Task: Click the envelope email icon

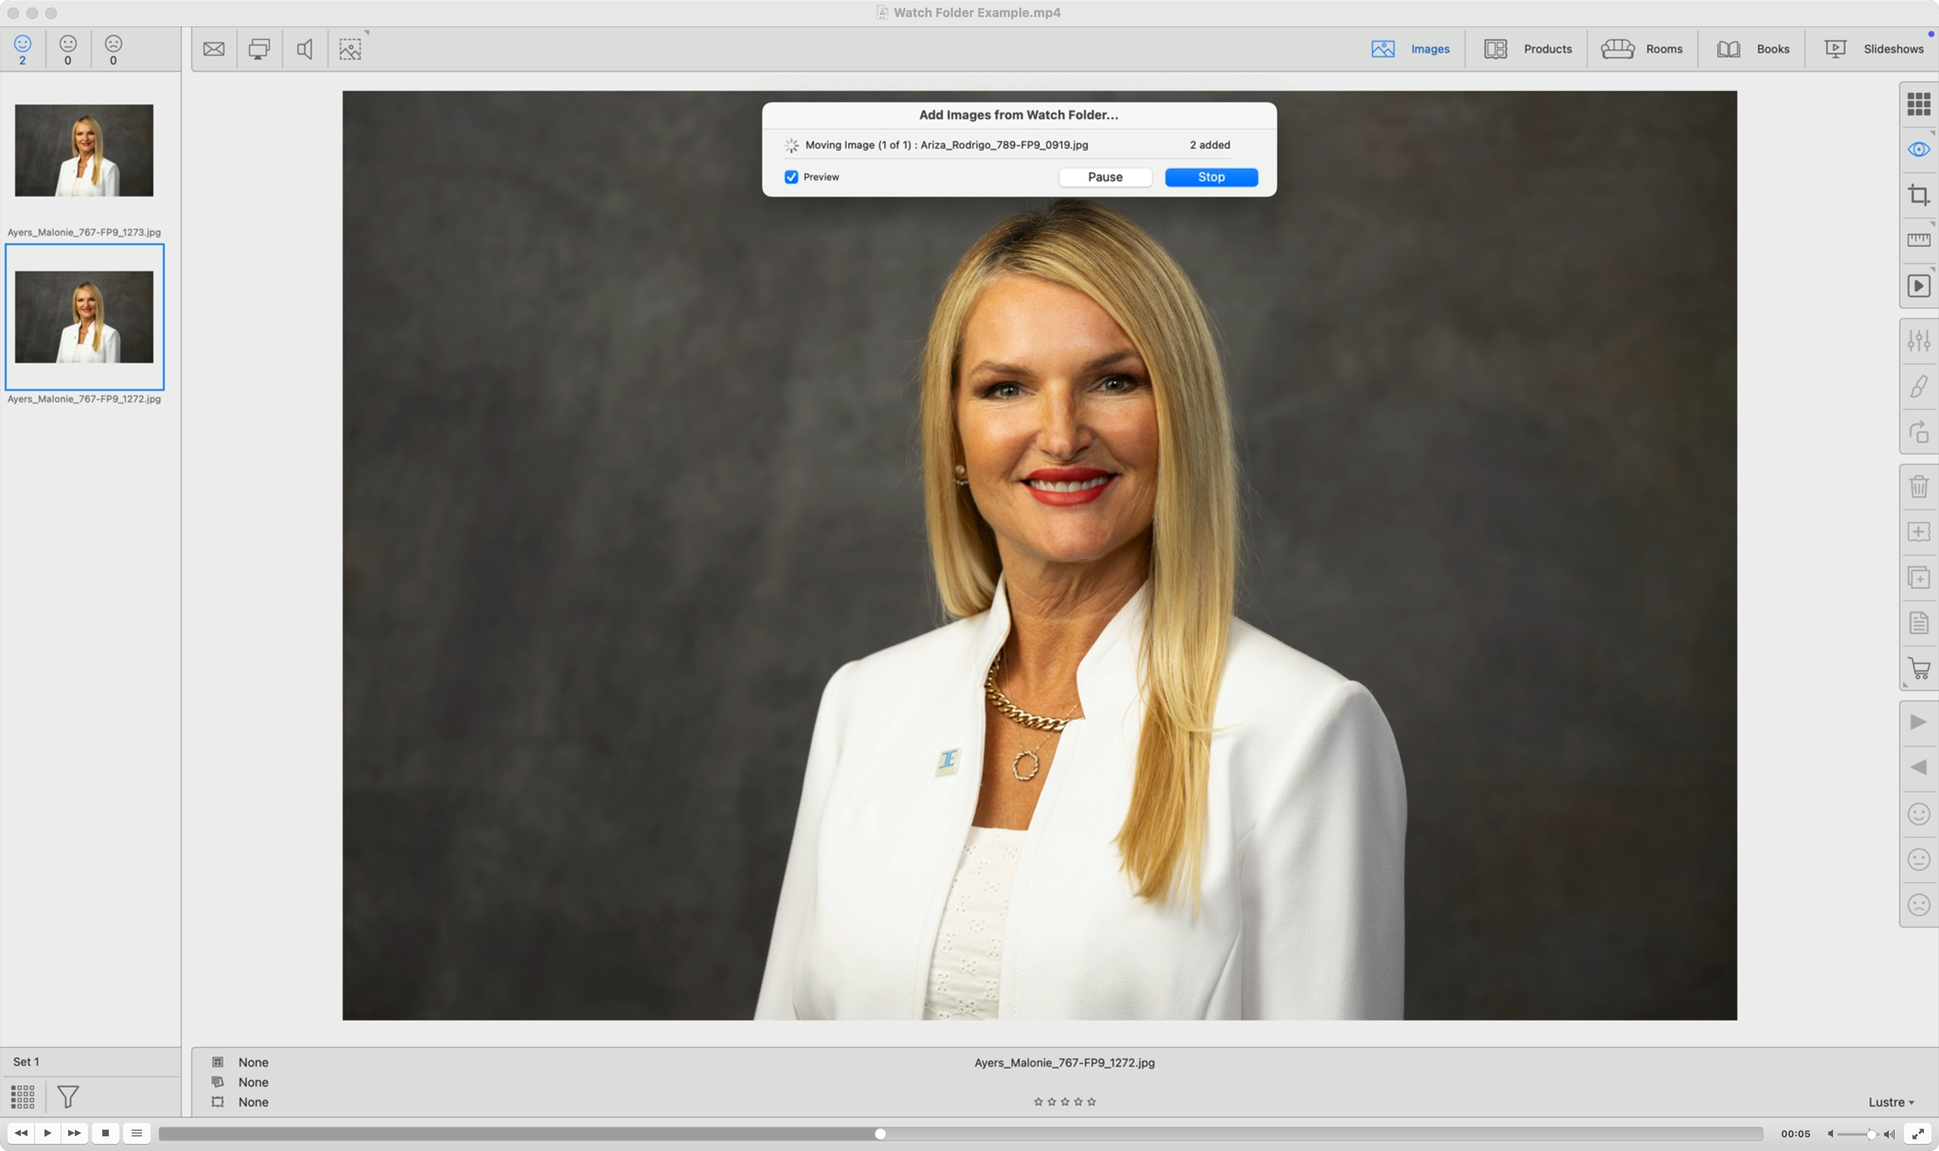Action: click(214, 50)
